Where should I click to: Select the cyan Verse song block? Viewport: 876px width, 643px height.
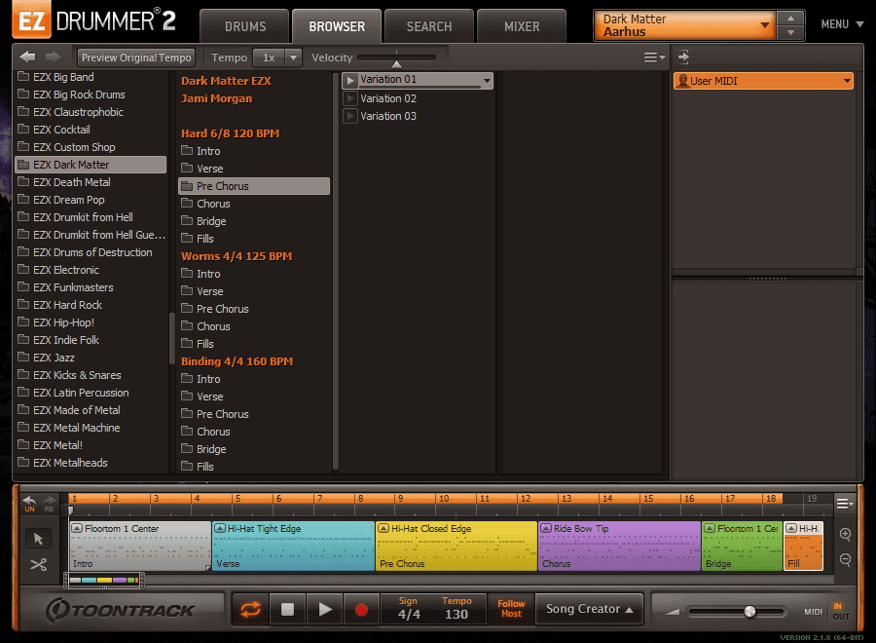point(293,547)
